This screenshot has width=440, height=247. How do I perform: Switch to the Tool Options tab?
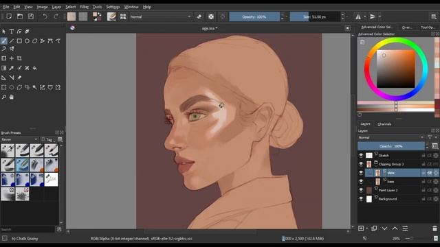pos(428,27)
